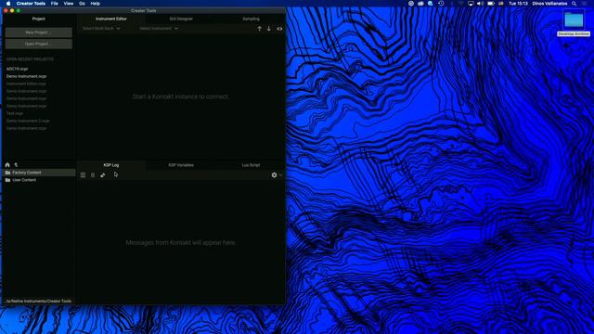
Task: Click the Spotlight search icon in menu bar
Action: (x=575, y=4)
